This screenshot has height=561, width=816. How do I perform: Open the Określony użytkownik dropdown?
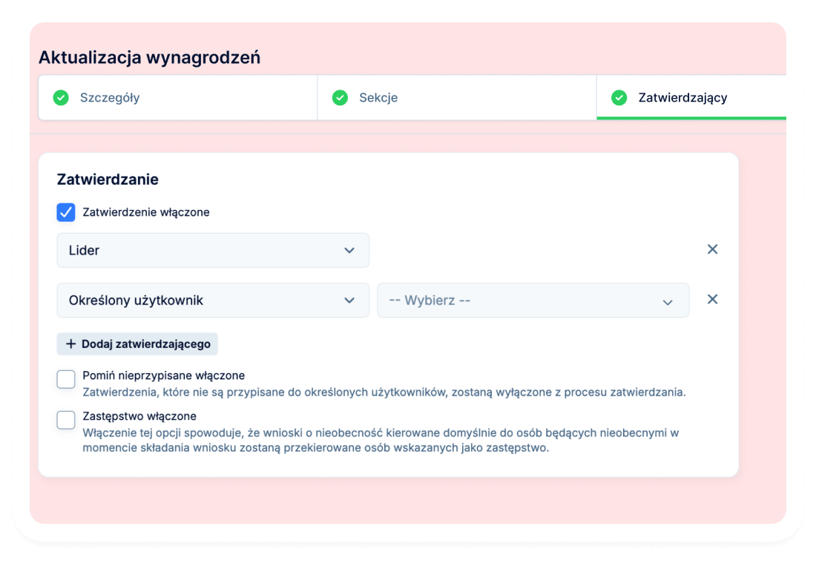[x=213, y=301]
